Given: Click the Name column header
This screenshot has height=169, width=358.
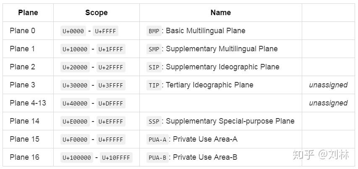Looking at the screenshot, I should (x=220, y=13).
